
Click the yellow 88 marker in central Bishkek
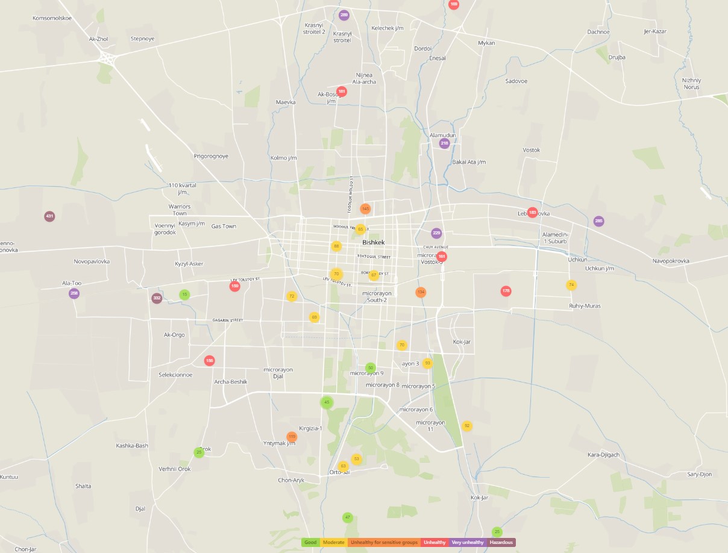tap(336, 246)
